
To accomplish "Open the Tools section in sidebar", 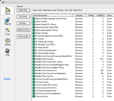I will tap(8, 31).
